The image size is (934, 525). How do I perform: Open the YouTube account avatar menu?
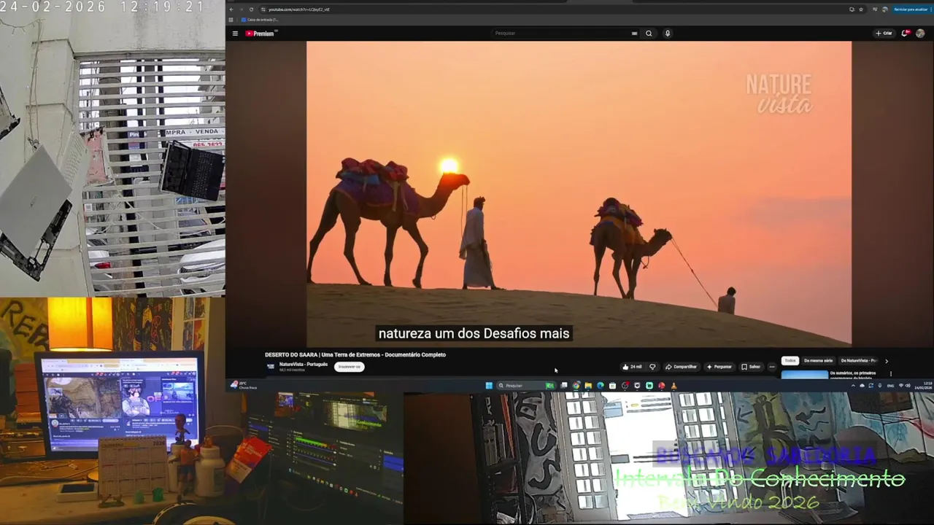920,33
